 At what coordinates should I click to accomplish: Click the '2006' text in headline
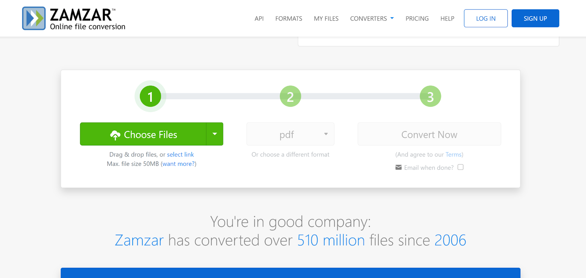click(x=450, y=240)
